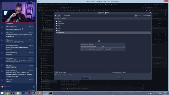Select the animations folder

tap(60, 23)
